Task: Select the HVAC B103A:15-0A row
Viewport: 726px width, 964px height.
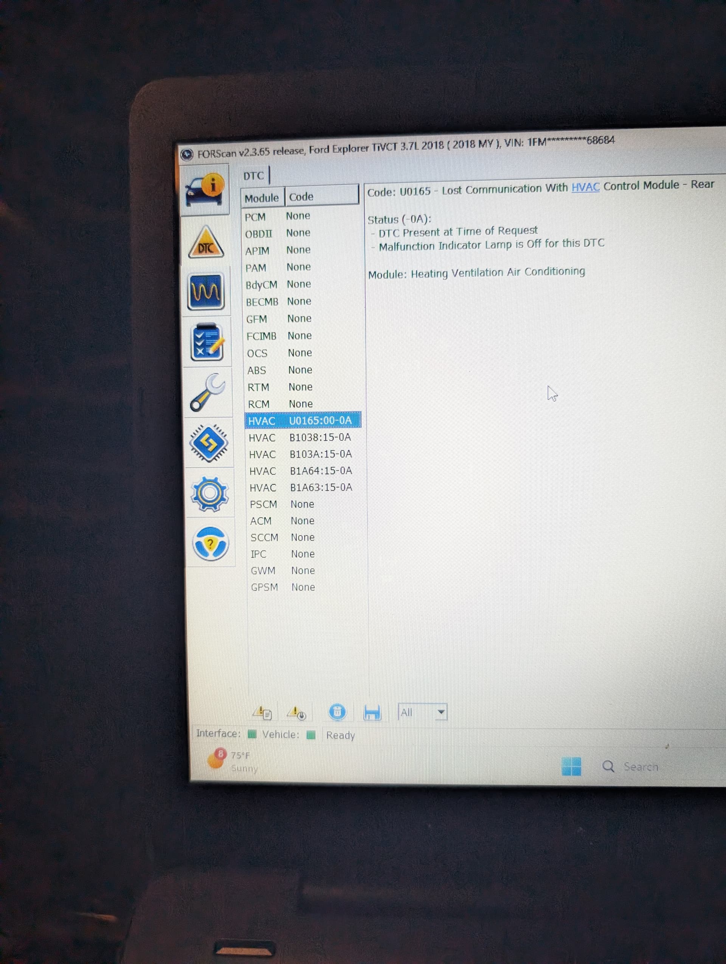Action: coord(304,454)
